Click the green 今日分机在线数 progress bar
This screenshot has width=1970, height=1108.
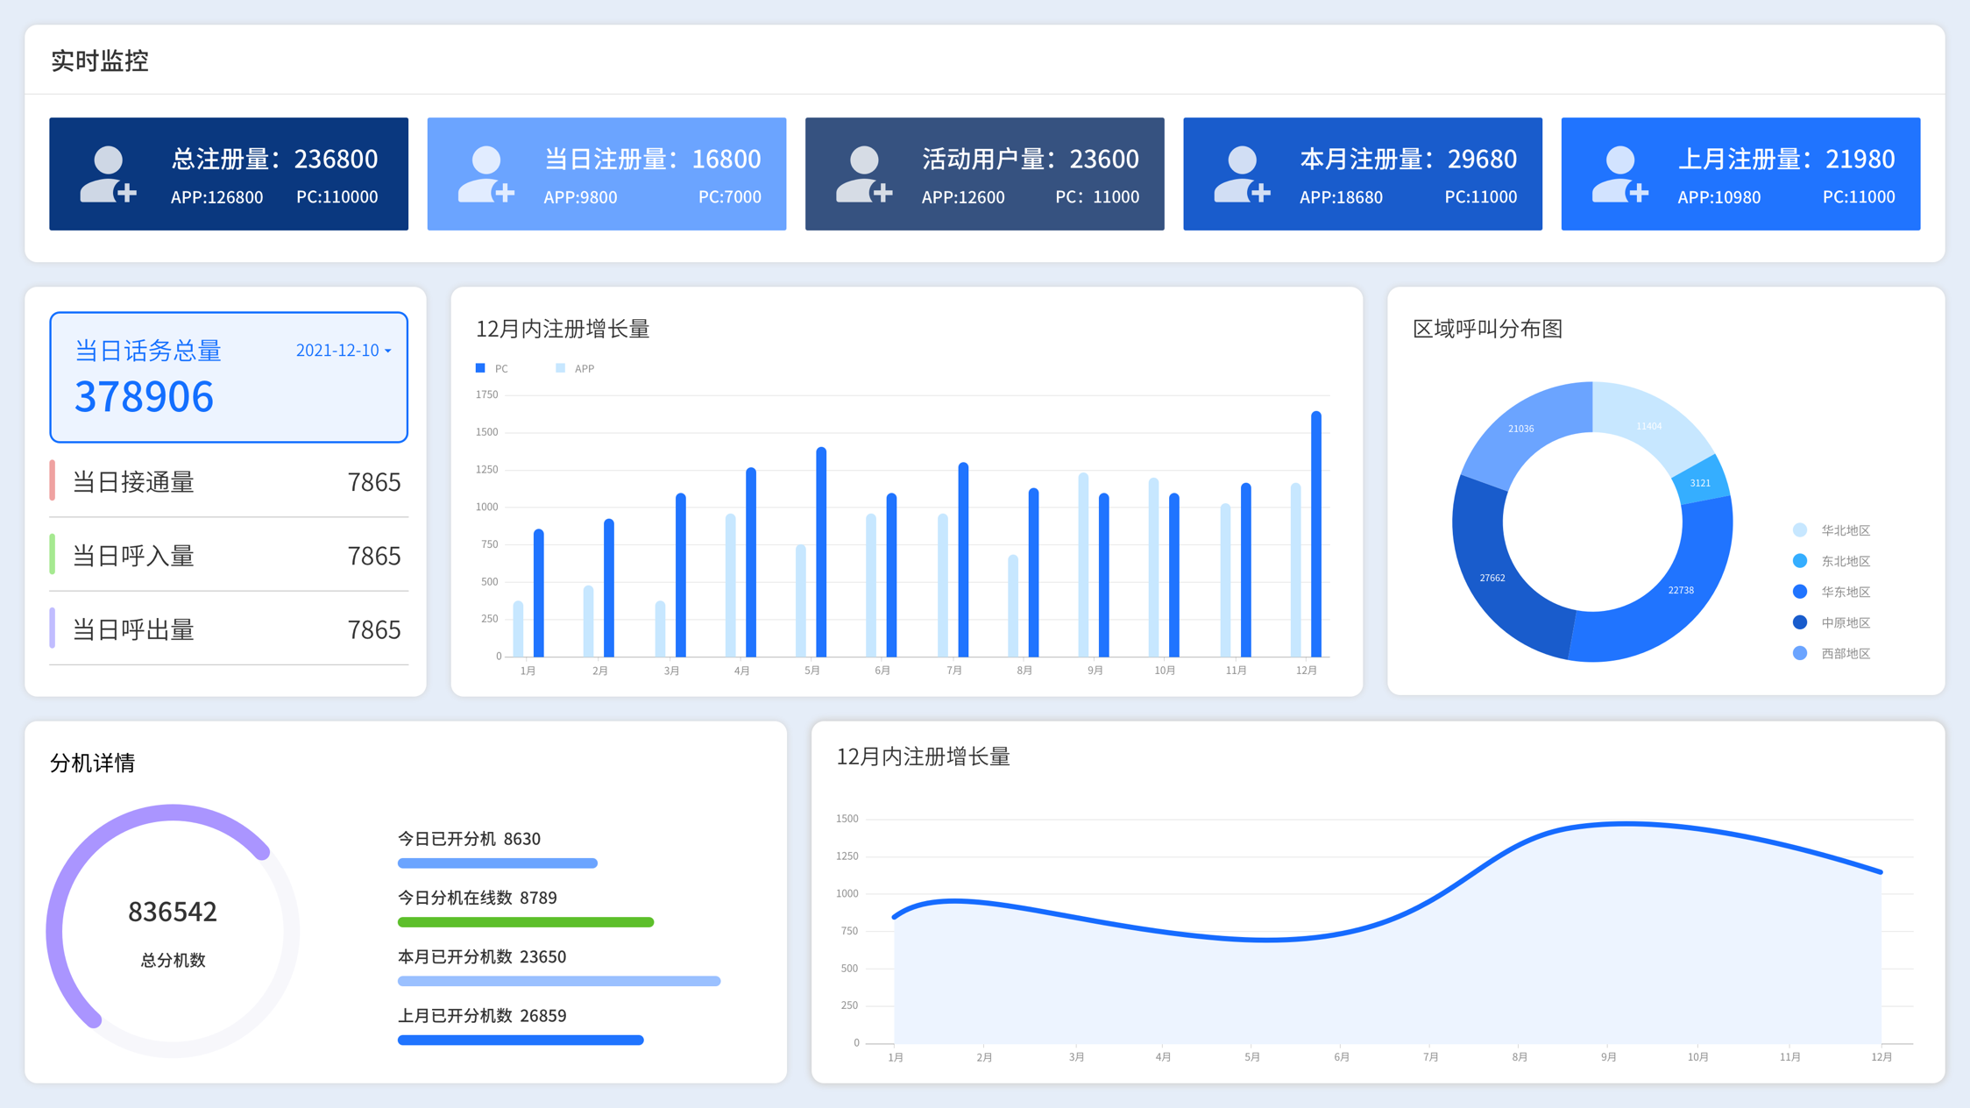click(x=526, y=922)
